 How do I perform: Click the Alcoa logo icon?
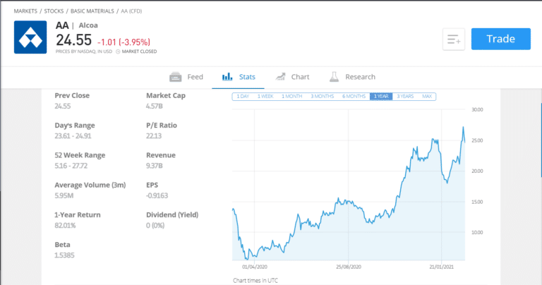(30, 37)
